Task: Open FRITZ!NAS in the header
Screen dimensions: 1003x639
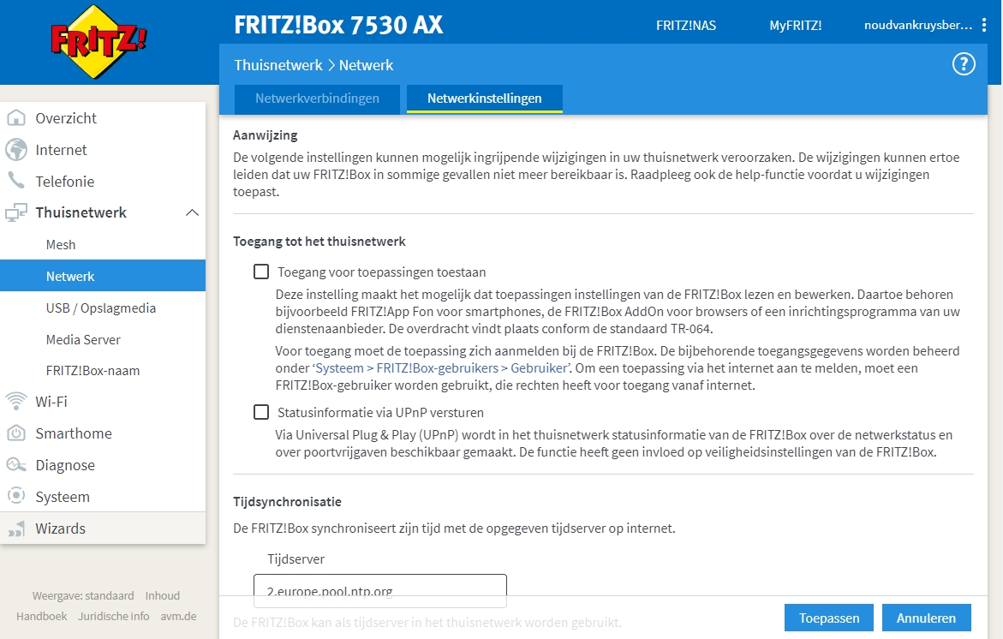Action: (x=685, y=26)
